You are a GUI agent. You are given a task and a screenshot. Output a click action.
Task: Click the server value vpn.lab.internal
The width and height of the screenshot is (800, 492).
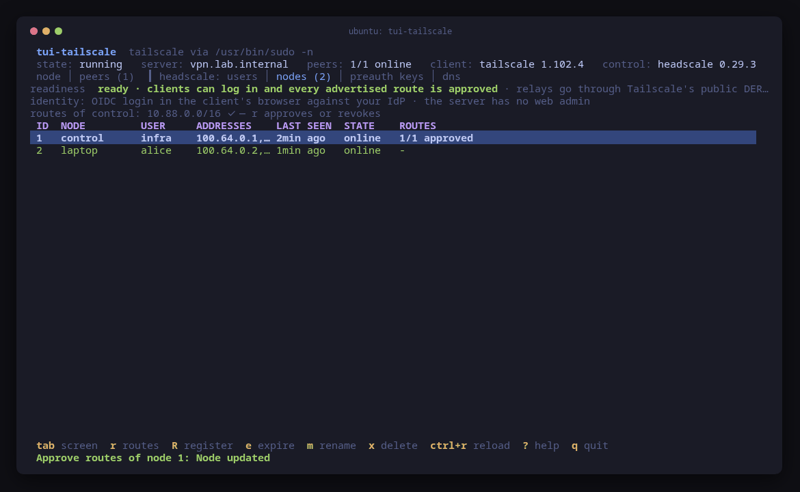[x=239, y=64]
